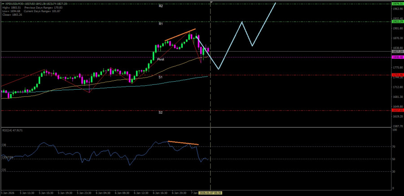The image size is (404, 196).
Task: Click the 5 Jan 2026 date axis label
Action: point(7,192)
